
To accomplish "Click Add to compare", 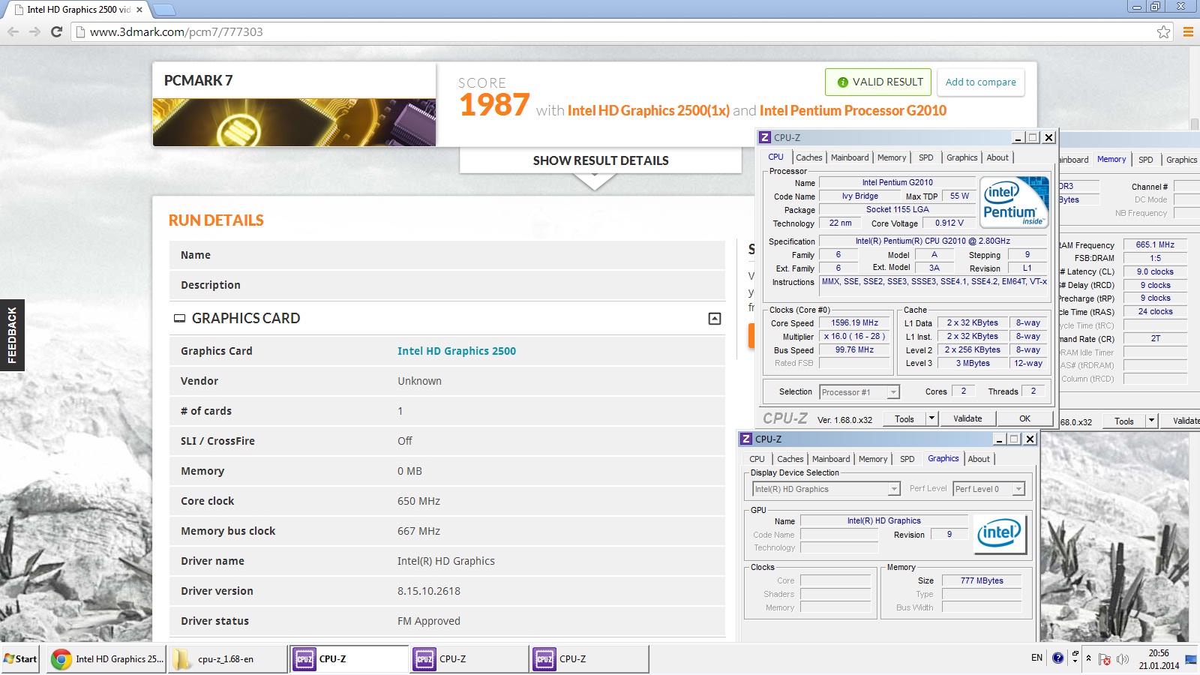I will [x=980, y=82].
